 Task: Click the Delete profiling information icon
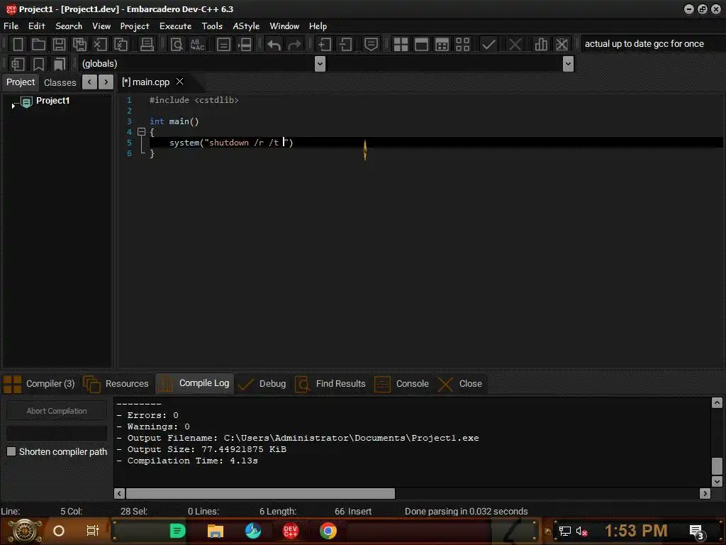tap(562, 45)
